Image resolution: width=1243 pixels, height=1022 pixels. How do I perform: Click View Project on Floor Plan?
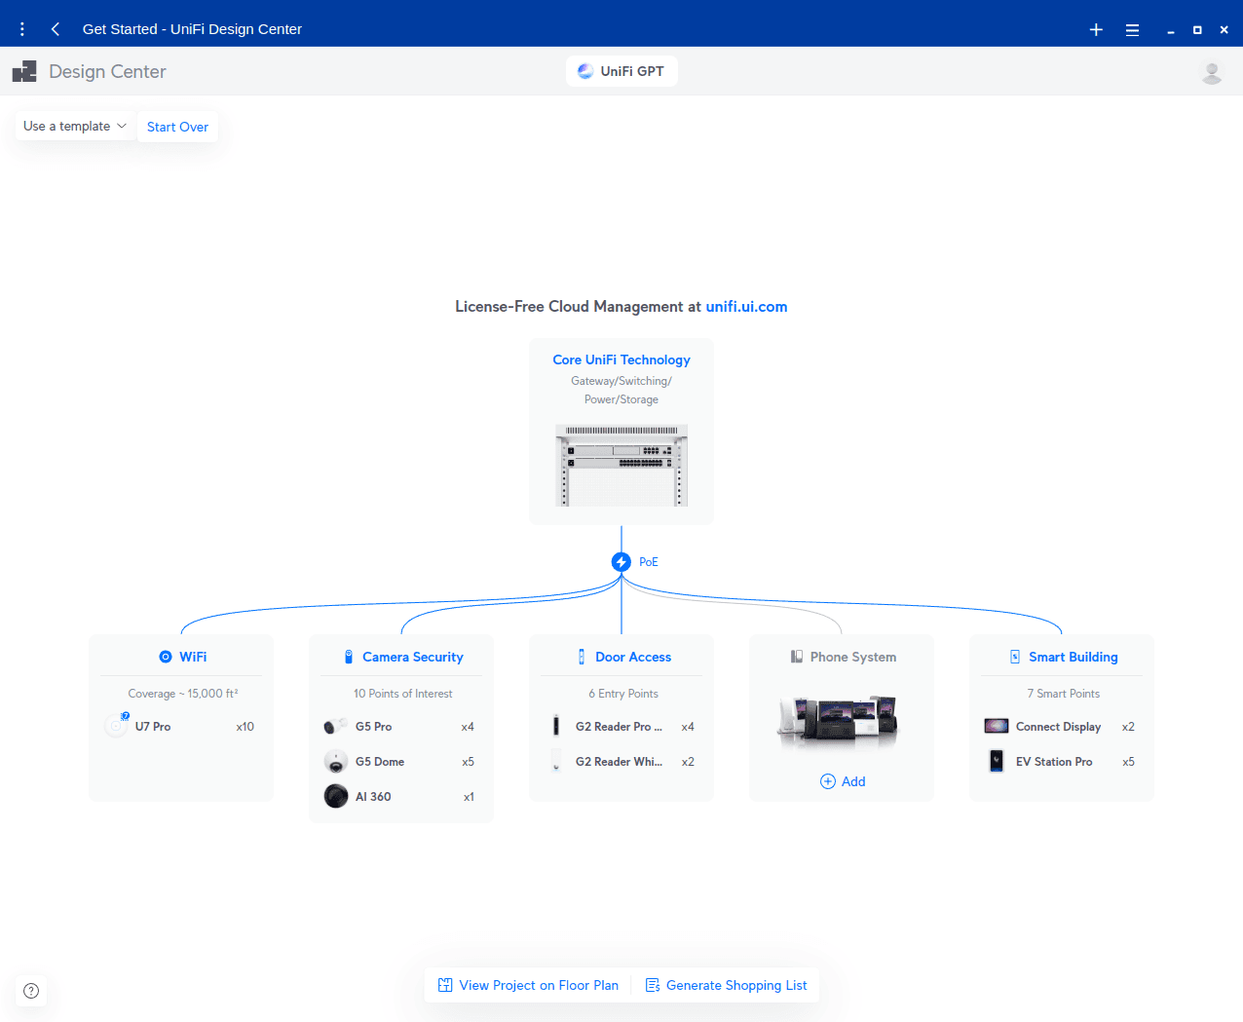click(x=528, y=986)
